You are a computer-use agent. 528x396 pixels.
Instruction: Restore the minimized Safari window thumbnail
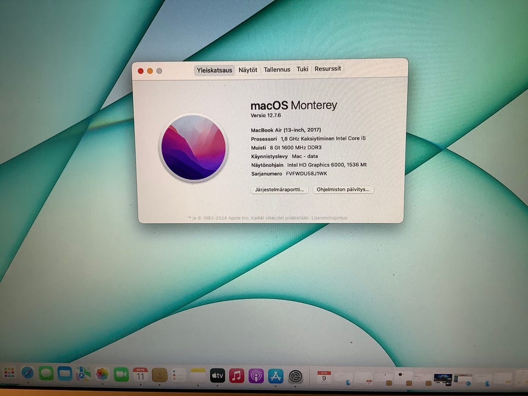point(463,379)
